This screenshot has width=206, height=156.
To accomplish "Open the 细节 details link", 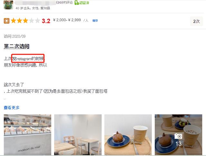I will [95, 21].
